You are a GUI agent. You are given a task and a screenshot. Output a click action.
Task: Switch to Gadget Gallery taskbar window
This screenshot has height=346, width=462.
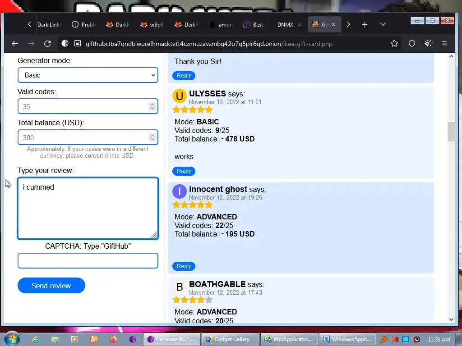[231, 339]
